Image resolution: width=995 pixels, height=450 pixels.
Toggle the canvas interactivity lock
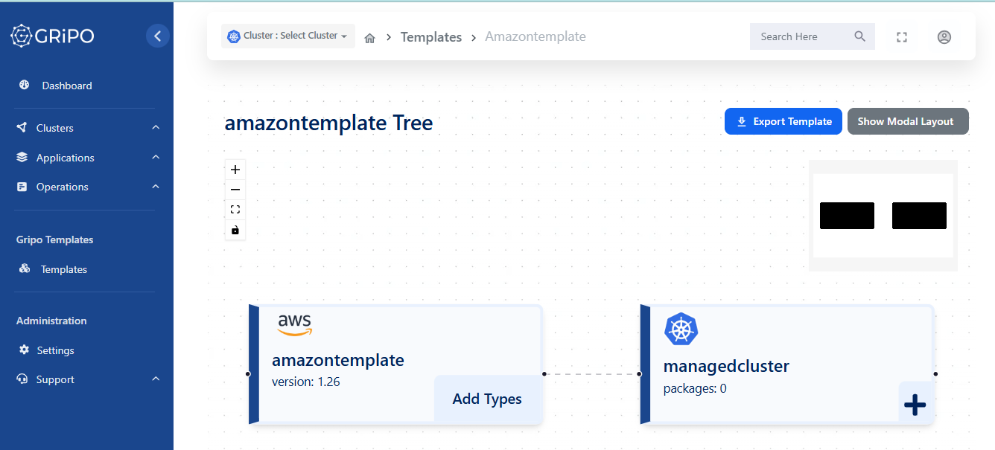click(235, 231)
